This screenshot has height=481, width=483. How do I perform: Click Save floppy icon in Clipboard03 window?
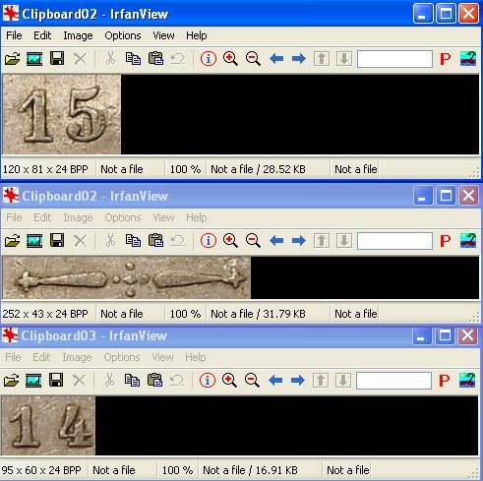[x=56, y=380]
